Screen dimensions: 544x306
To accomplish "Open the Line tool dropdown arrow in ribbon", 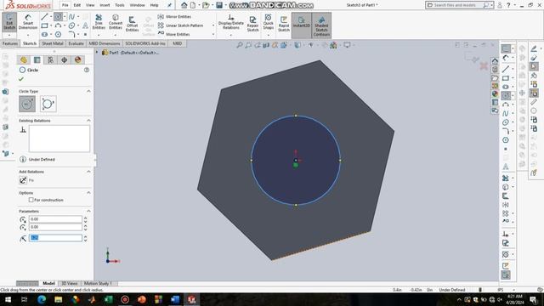I will 51,17.
